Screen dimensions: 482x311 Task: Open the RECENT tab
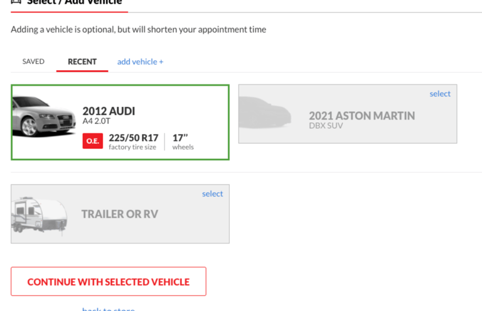[82, 61]
